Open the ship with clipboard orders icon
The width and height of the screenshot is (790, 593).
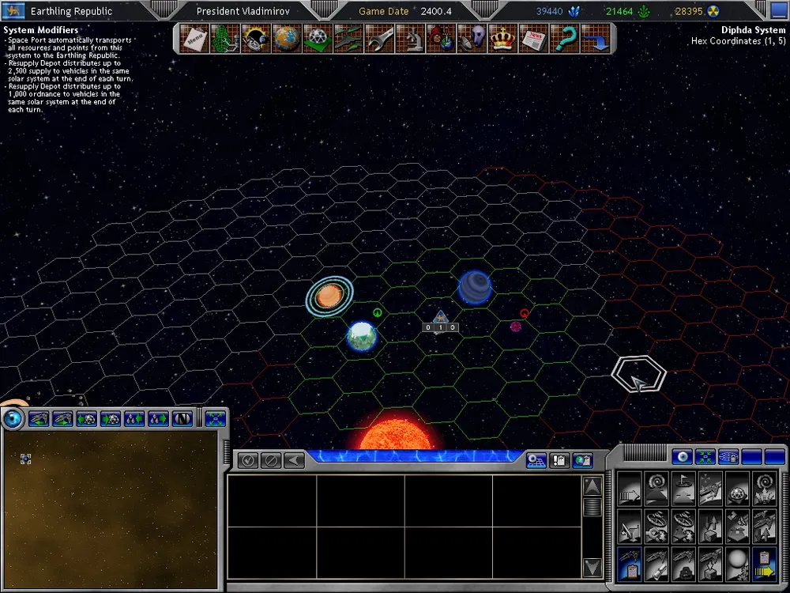(630, 564)
